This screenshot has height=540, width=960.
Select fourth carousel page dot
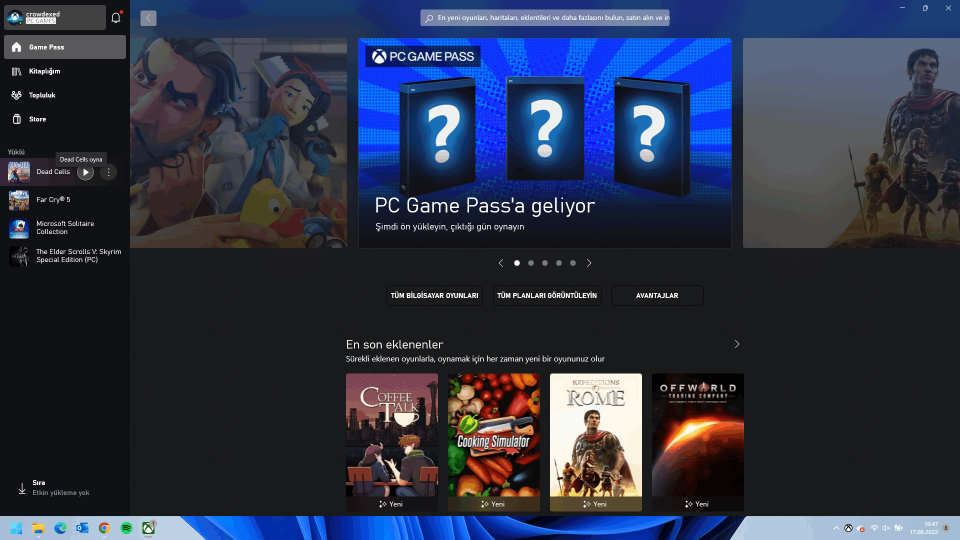point(559,263)
